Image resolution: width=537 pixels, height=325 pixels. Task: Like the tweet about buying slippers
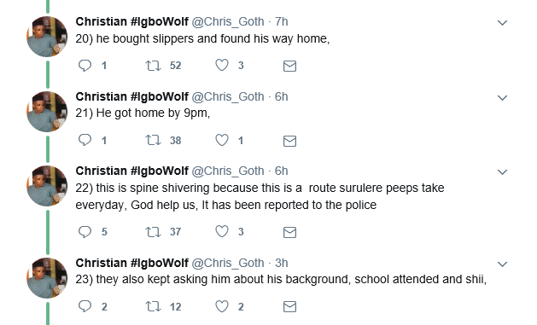[x=222, y=65]
